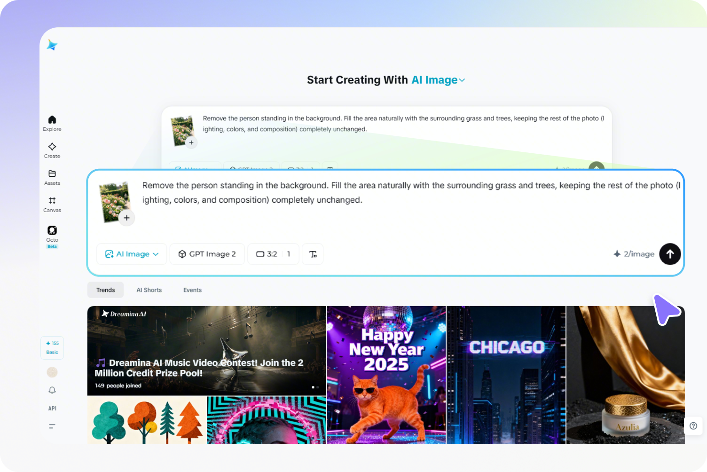Click the Dreamina logo in the sidebar
This screenshot has width=707, height=472.
(x=52, y=45)
